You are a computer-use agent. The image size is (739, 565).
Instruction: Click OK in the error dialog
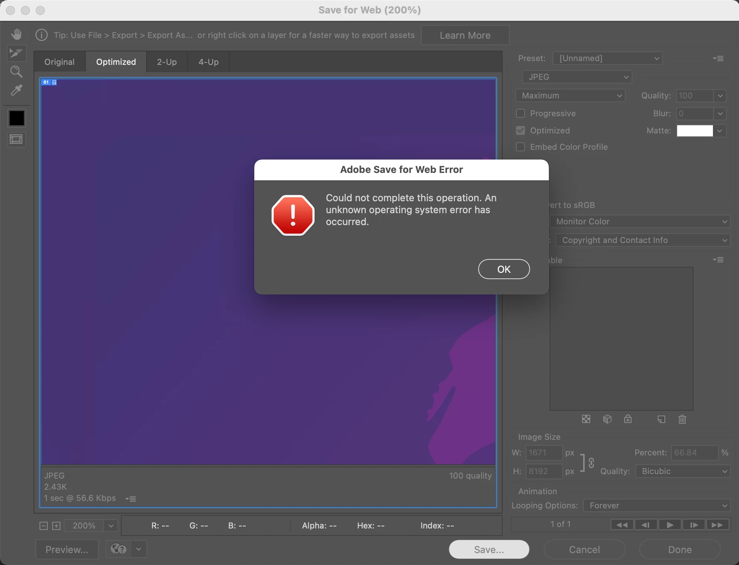504,269
